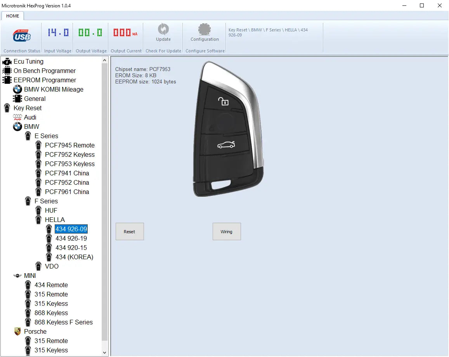Open BMW KOMBI Mileage tool
The width and height of the screenshot is (449, 357).
(17, 89)
